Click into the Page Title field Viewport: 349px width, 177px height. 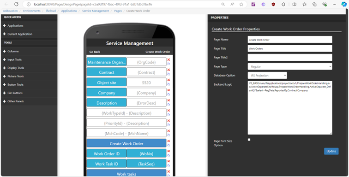click(290, 48)
